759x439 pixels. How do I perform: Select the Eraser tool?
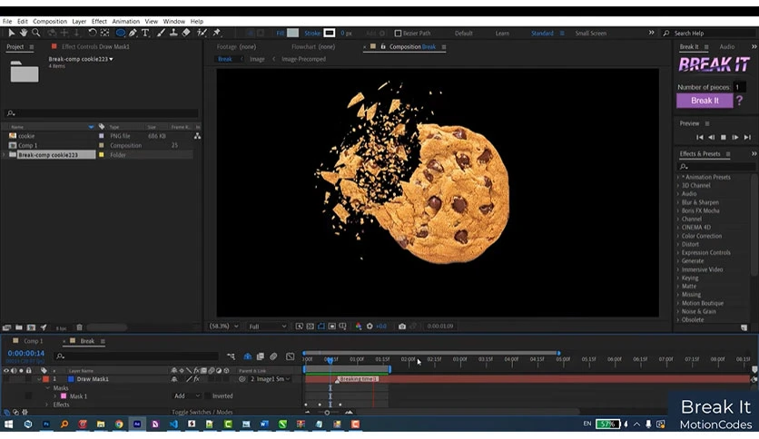coord(186,33)
